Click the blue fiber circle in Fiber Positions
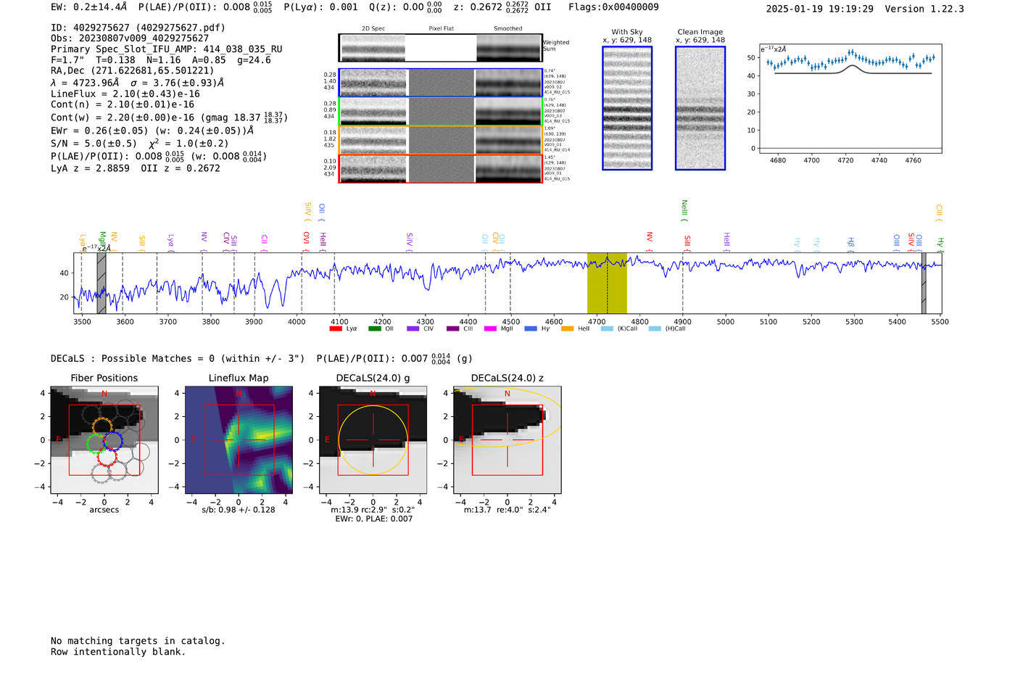1015x691 pixels. tap(113, 441)
